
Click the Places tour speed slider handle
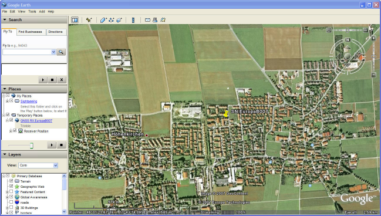31,146
